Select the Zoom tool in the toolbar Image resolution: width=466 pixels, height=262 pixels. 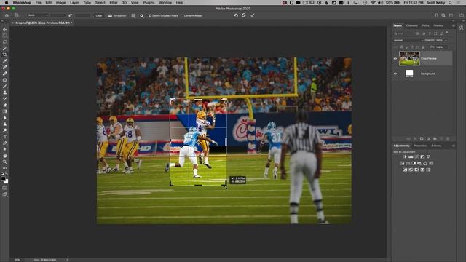(x=5, y=162)
